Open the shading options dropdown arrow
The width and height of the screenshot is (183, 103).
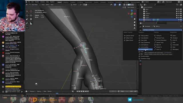(x=135, y=5)
